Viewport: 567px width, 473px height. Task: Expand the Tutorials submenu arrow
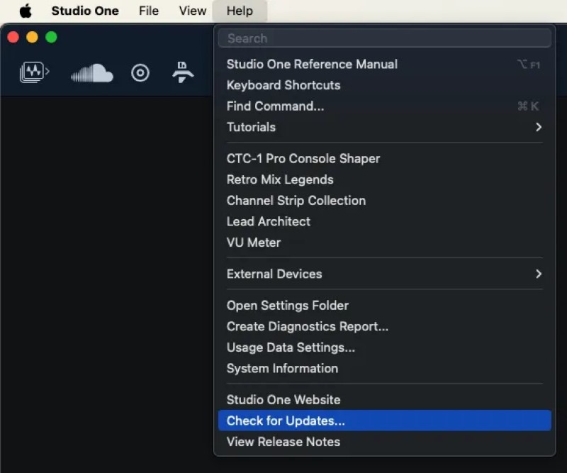[x=539, y=127]
